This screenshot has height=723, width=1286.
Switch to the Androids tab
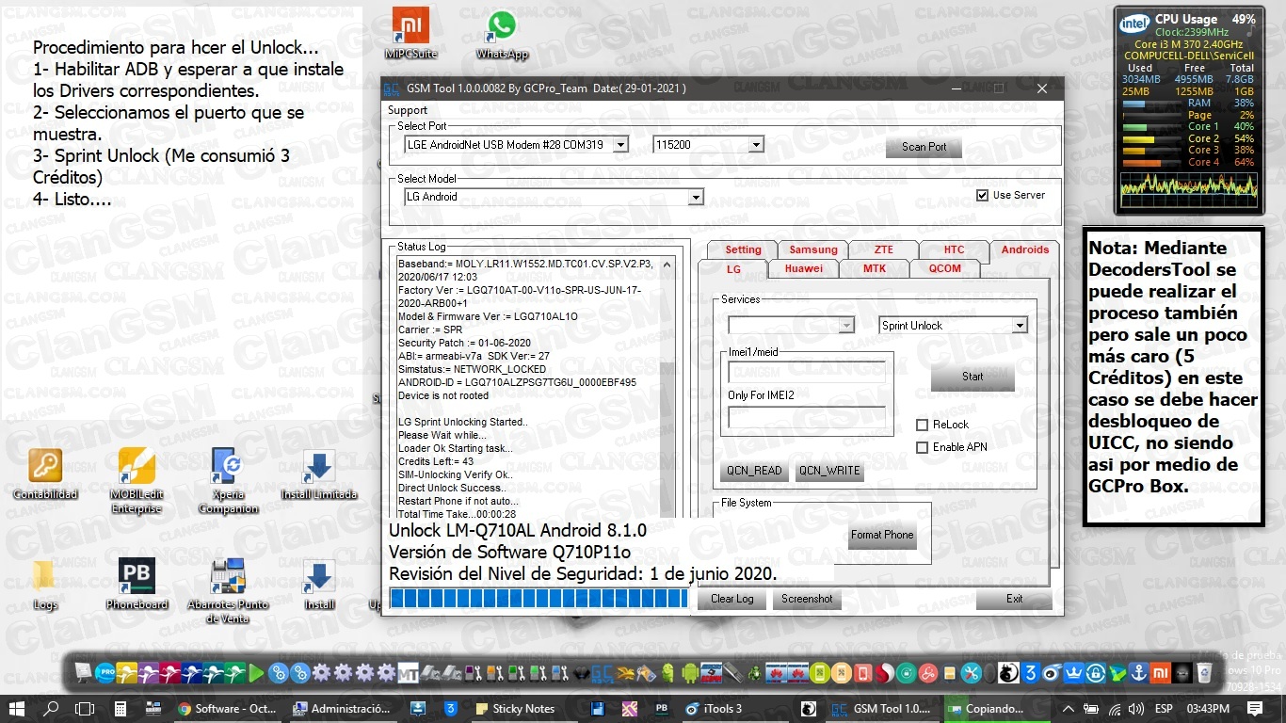[x=1024, y=249]
